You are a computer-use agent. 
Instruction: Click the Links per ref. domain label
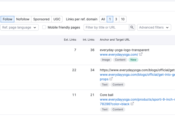pos(82,19)
